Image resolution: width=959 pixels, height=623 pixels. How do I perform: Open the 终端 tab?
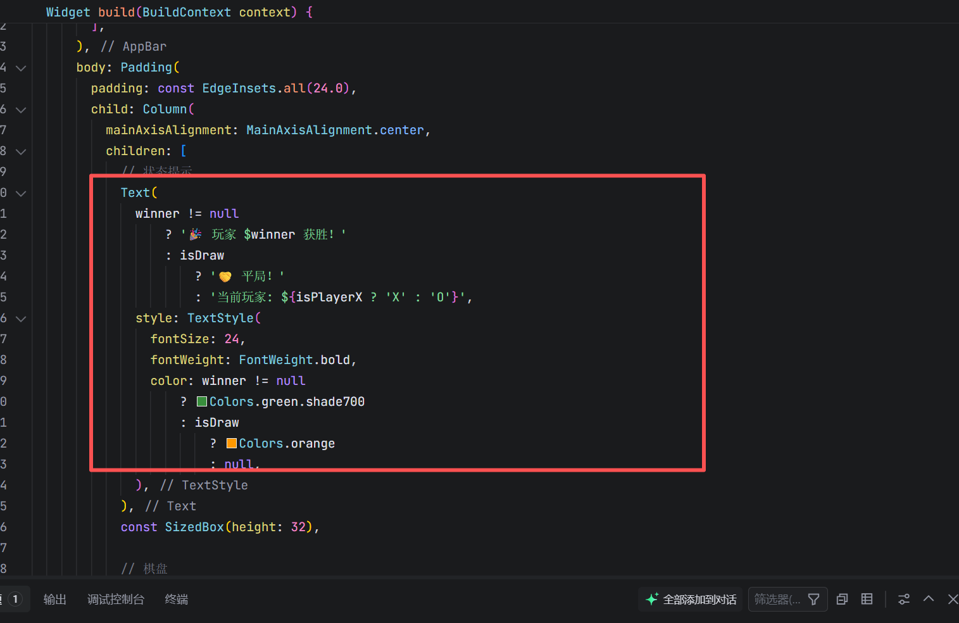pyautogui.click(x=177, y=599)
